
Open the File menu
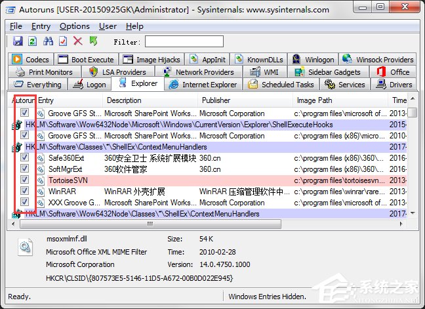16,26
